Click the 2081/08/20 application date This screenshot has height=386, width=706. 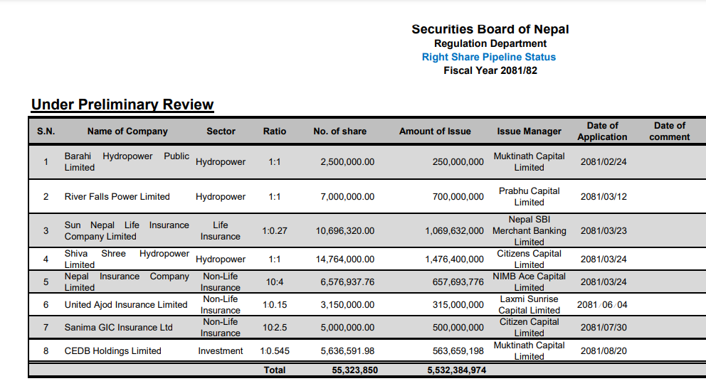[604, 351]
